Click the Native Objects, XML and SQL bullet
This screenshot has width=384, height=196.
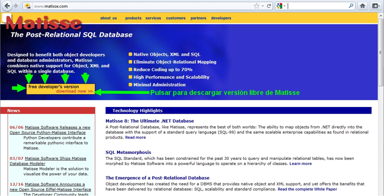coord(164,55)
